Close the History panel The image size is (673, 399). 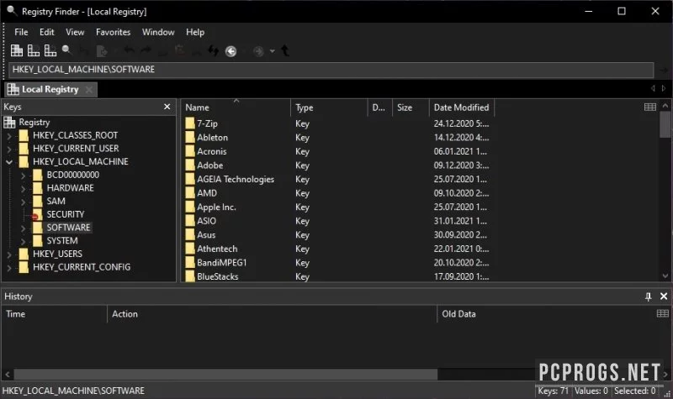tap(664, 297)
